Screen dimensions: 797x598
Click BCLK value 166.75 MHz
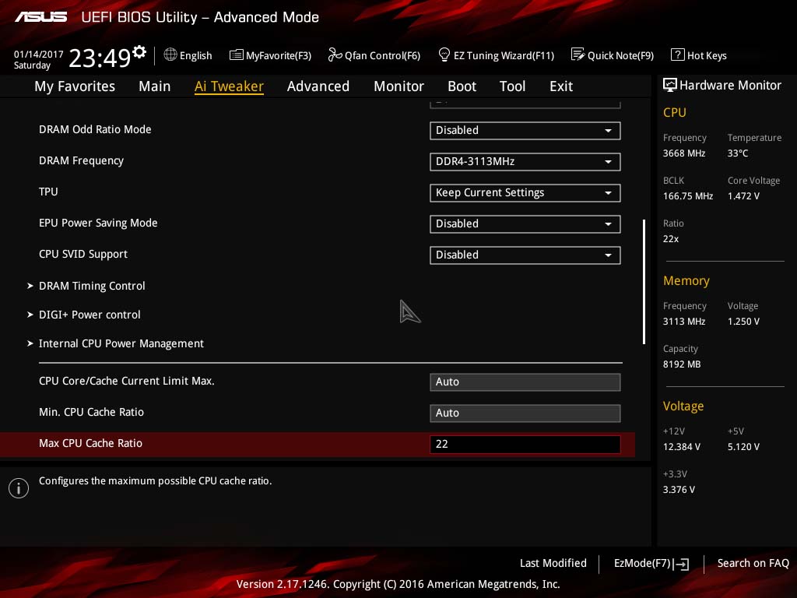click(x=688, y=196)
